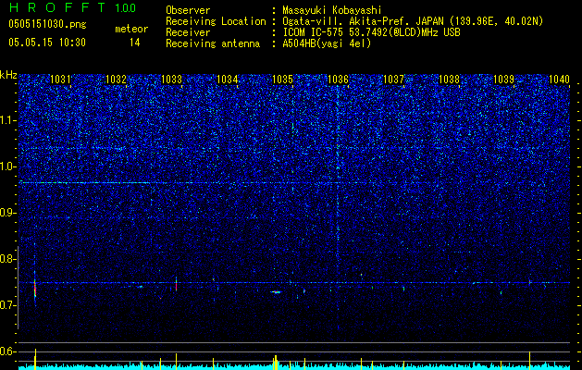Click the 'Receiver' field label

click(x=188, y=32)
